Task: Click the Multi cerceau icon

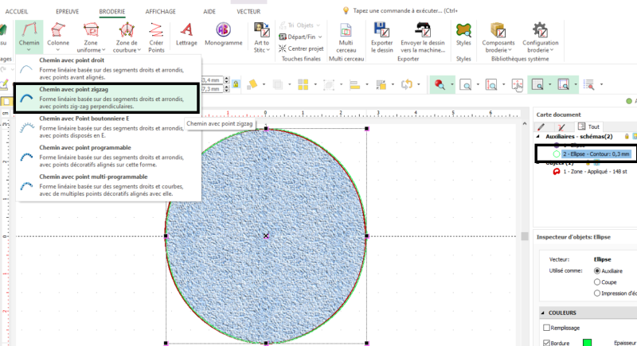Action: [x=346, y=36]
